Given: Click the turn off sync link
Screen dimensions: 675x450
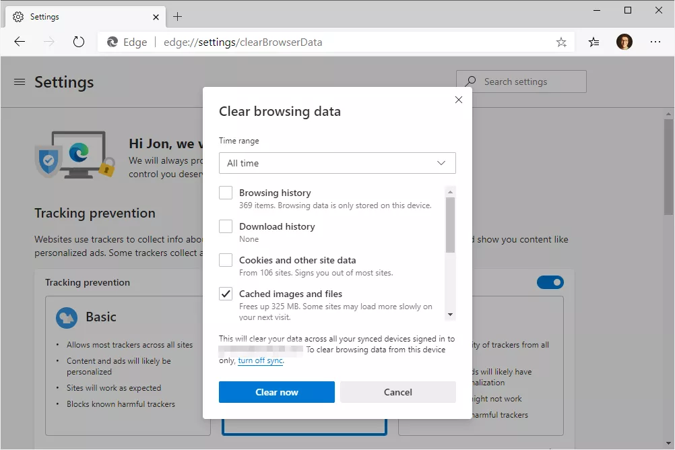Looking at the screenshot, I should (260, 360).
